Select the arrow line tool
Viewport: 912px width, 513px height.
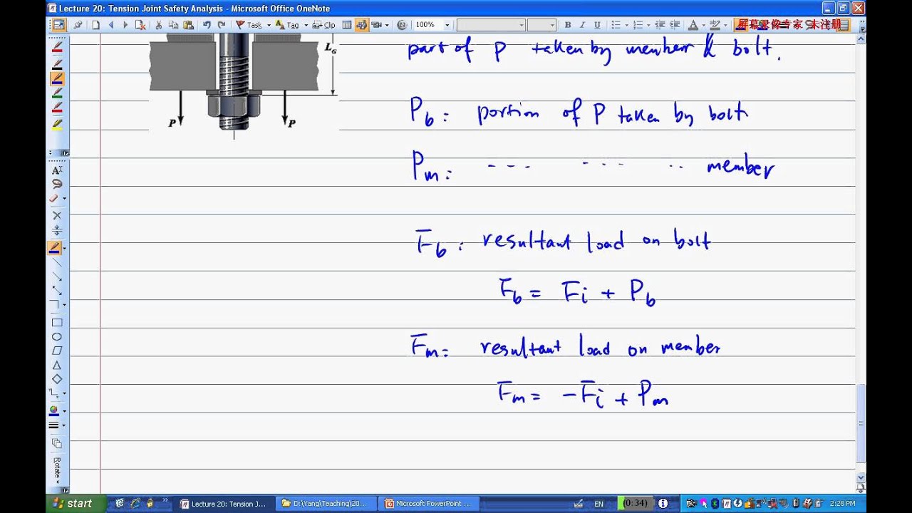[x=57, y=276]
